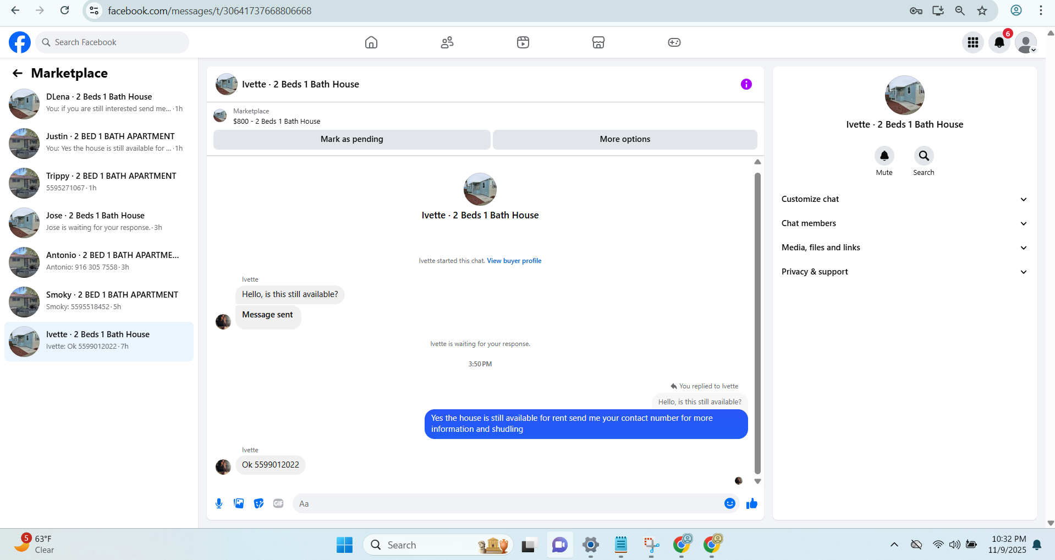Image resolution: width=1055 pixels, height=560 pixels.
Task: Choose a sticker for the message
Action: pyautogui.click(x=259, y=503)
